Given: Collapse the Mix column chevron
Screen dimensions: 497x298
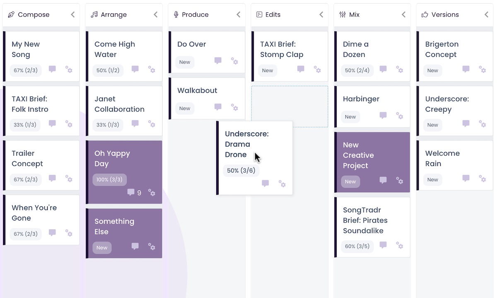Looking at the screenshot, I should click(x=404, y=15).
